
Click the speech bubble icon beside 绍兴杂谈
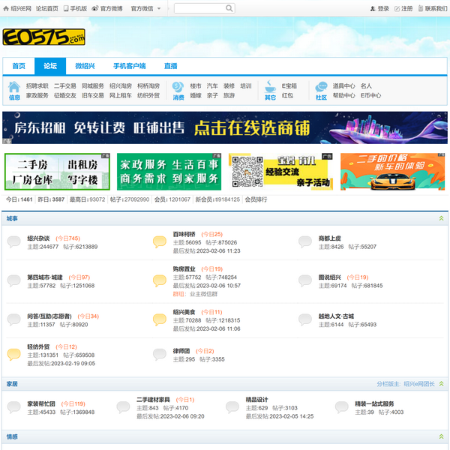coord(14,241)
